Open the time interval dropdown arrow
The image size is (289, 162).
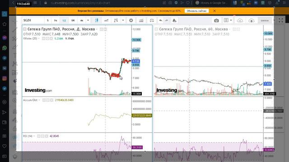[88, 20]
